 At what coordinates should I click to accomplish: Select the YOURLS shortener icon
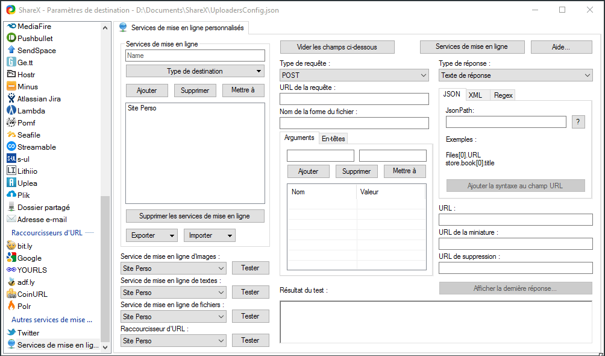click(30, 270)
